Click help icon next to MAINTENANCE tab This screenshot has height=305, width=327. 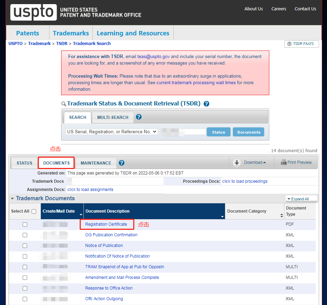point(122,163)
